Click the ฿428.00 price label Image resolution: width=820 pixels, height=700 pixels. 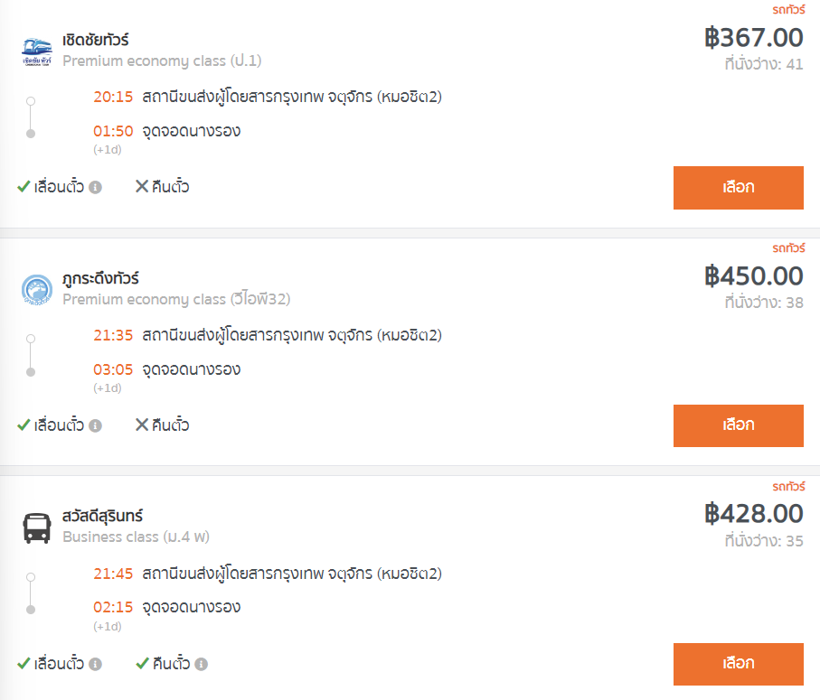[754, 514]
